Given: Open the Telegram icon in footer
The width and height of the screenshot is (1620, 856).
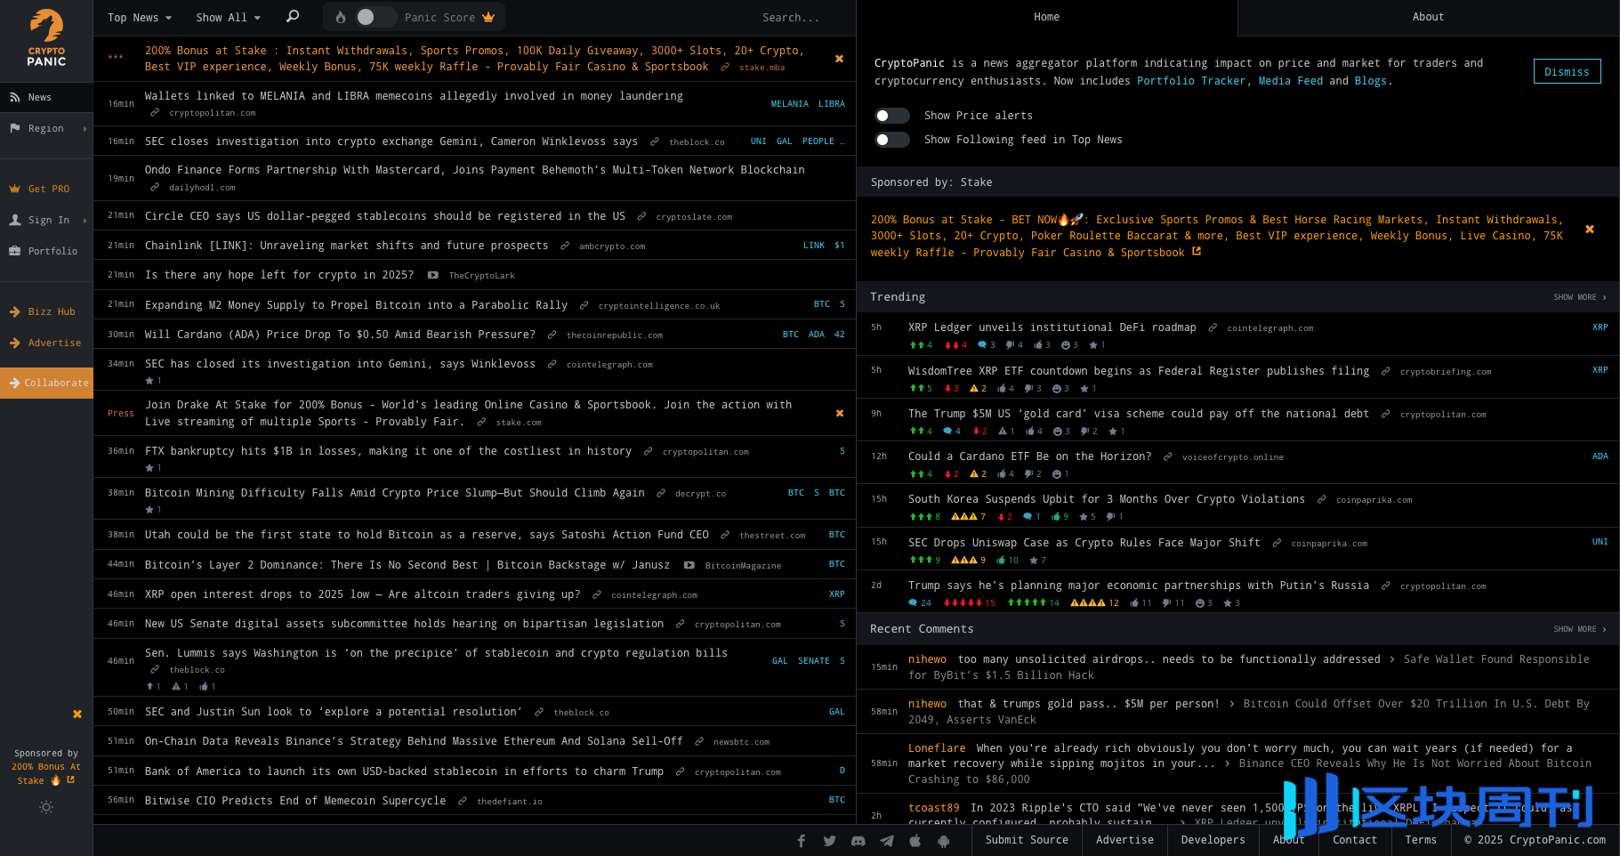Looking at the screenshot, I should [x=887, y=841].
